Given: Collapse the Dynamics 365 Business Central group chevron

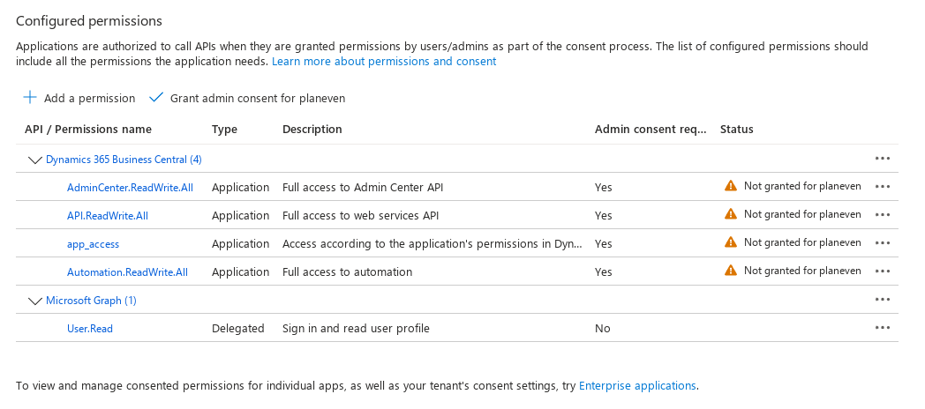Looking at the screenshot, I should point(34,160).
